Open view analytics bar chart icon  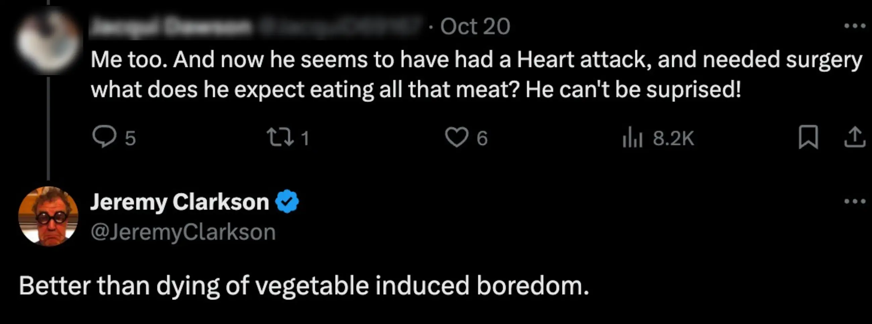tap(632, 138)
